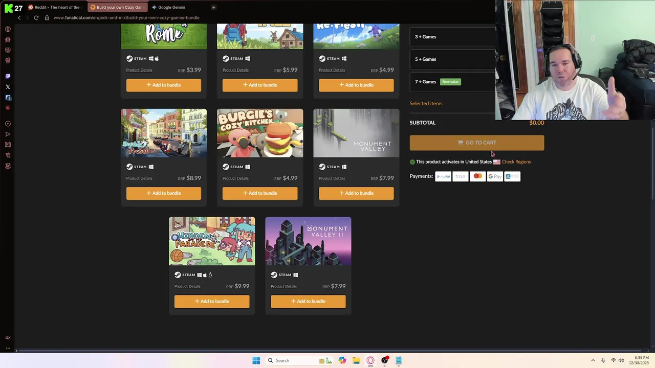Screen dimensions: 655x368
Task: Open the Twitch sidebar icon
Action: [x=8, y=76]
